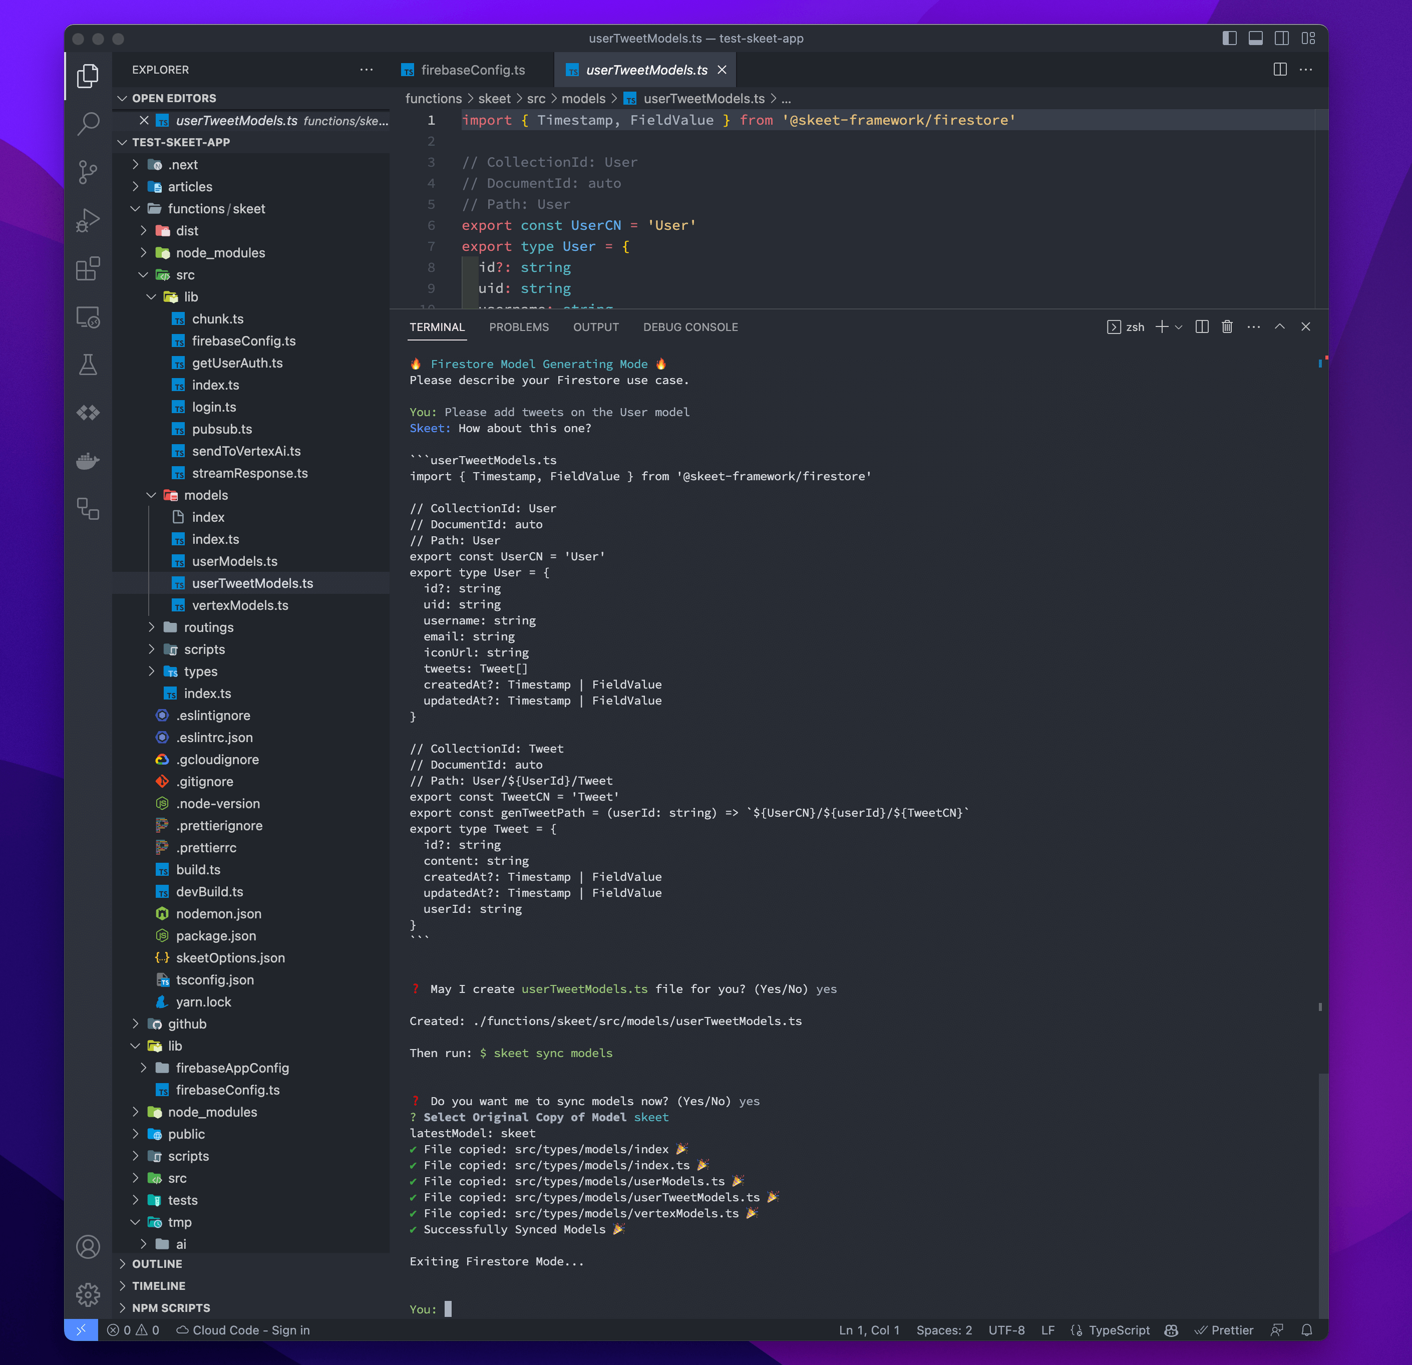This screenshot has height=1365, width=1412.
Task: Click the notifications bell in status bar
Action: coord(1306,1330)
